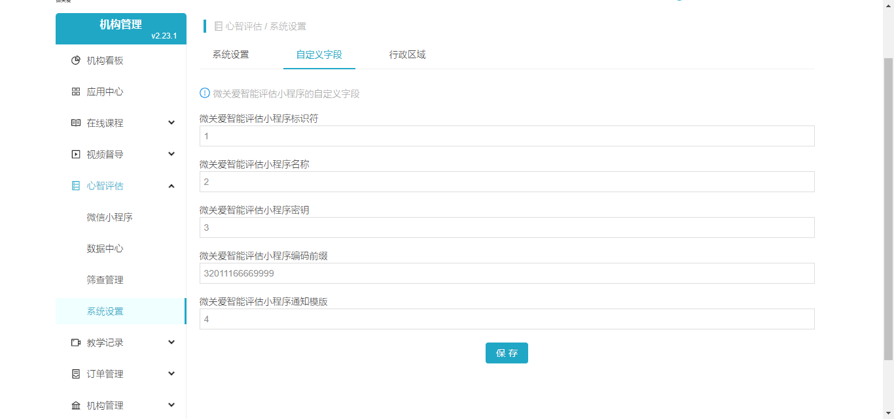Viewport: 894px width, 419px height.
Task: Click the 应用中心 grid icon
Action: pos(76,92)
